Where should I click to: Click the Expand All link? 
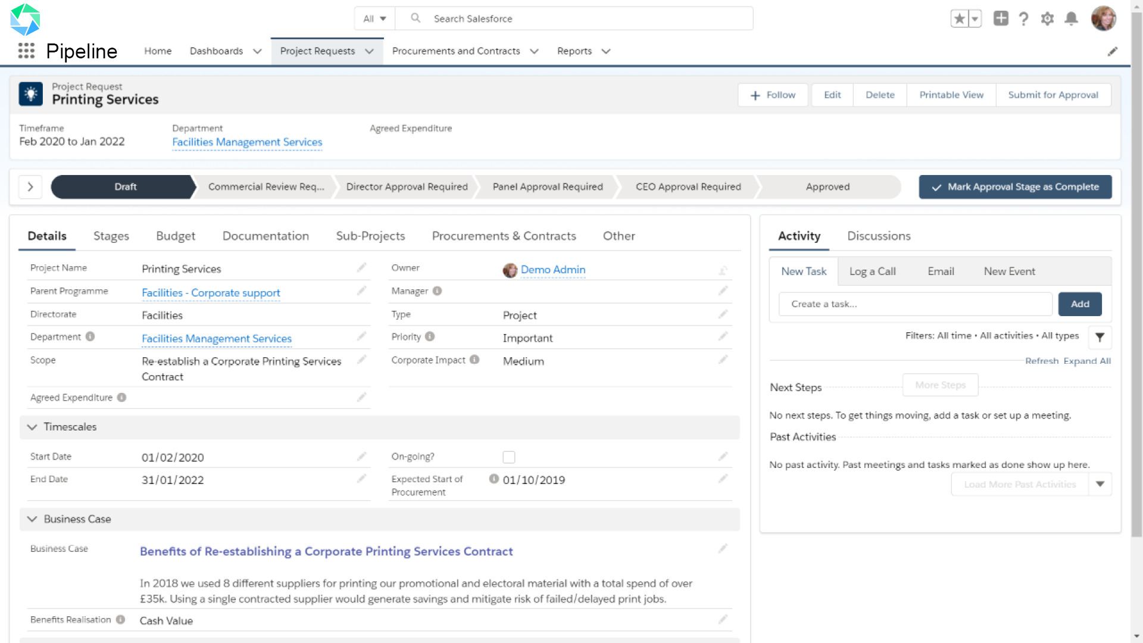point(1087,361)
